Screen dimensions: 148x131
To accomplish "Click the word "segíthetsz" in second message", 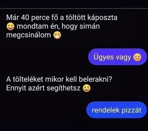I will (63, 88).
